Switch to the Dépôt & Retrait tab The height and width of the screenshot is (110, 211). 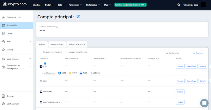(x=77, y=44)
